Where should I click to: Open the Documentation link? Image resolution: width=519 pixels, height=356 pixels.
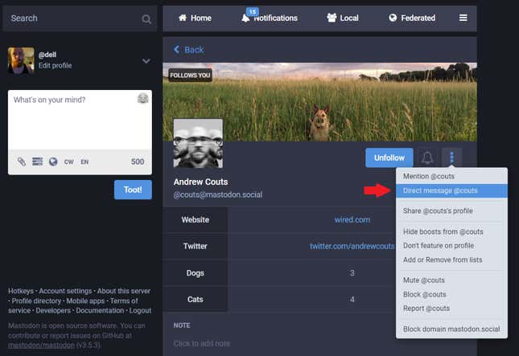click(100, 311)
